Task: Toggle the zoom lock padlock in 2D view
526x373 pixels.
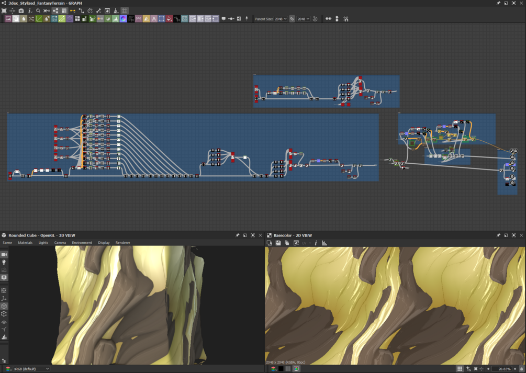Action: (521, 369)
